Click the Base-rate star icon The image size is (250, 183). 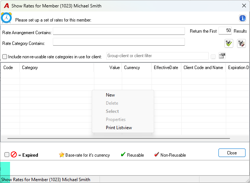click(x=62, y=154)
